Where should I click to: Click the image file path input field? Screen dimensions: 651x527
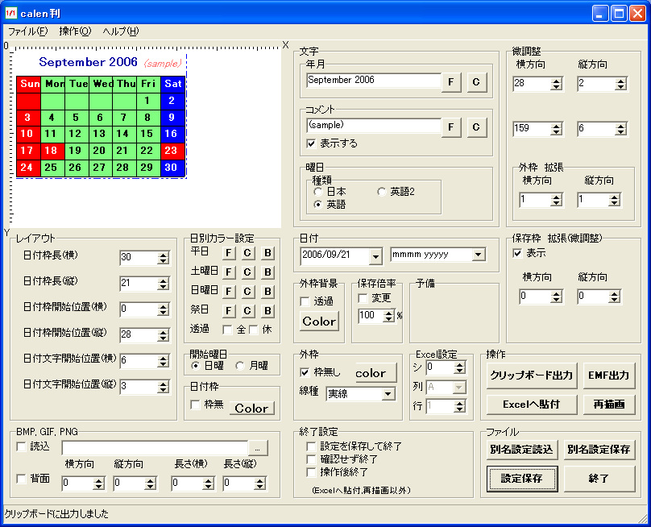click(x=155, y=449)
